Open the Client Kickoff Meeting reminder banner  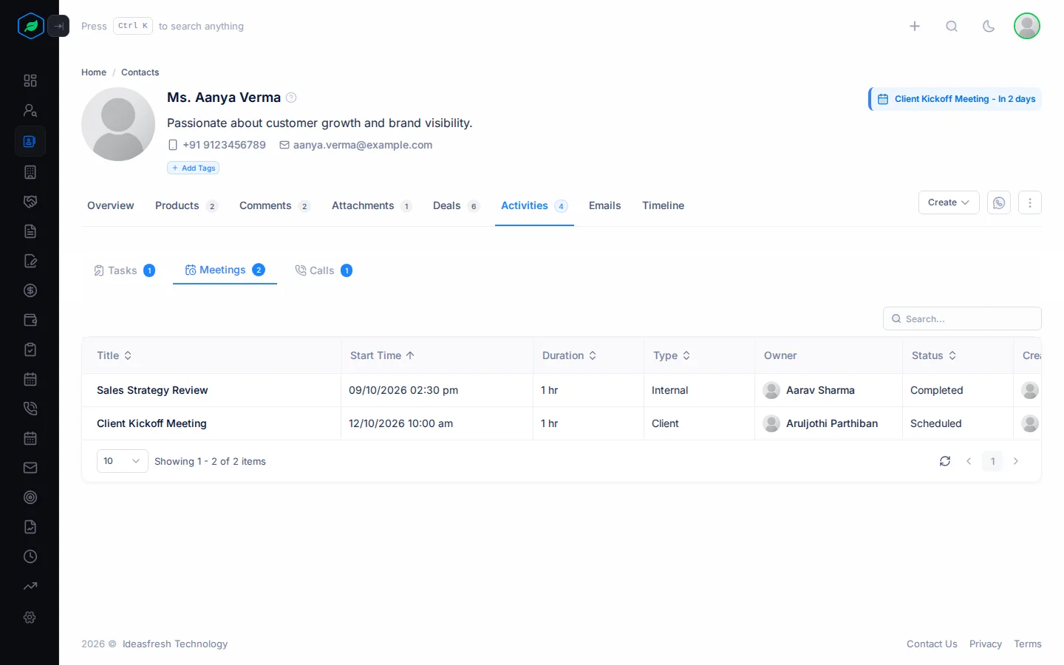pyautogui.click(x=955, y=99)
